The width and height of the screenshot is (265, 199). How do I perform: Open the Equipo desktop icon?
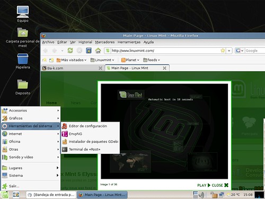[23, 14]
